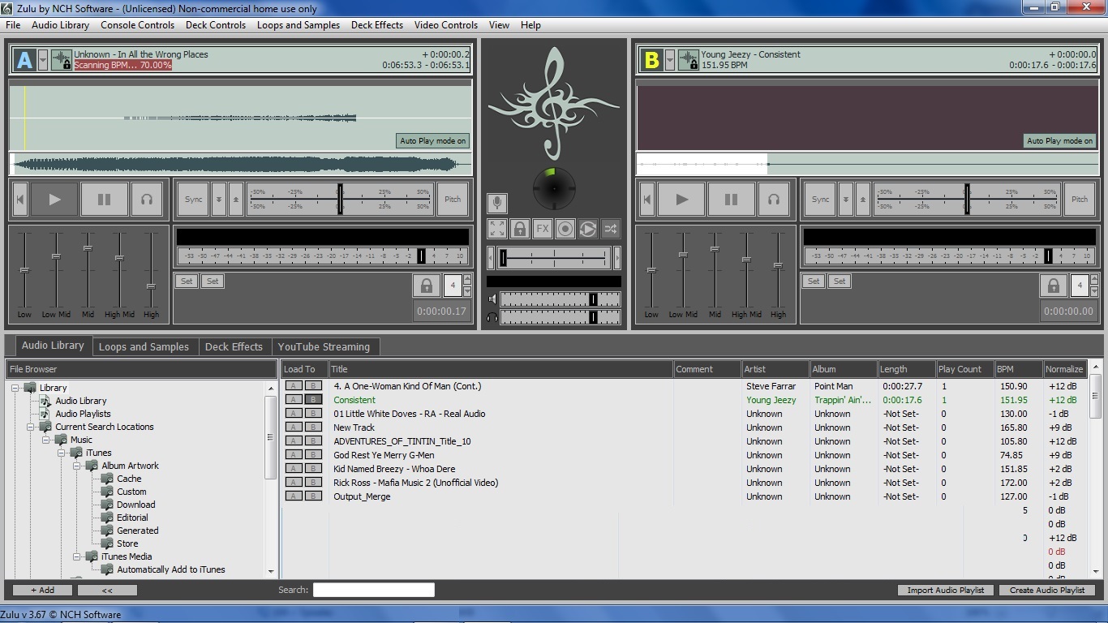Toggle the loop lock beside the beat counter
Viewport: 1108px width, 623px height.
426,286
